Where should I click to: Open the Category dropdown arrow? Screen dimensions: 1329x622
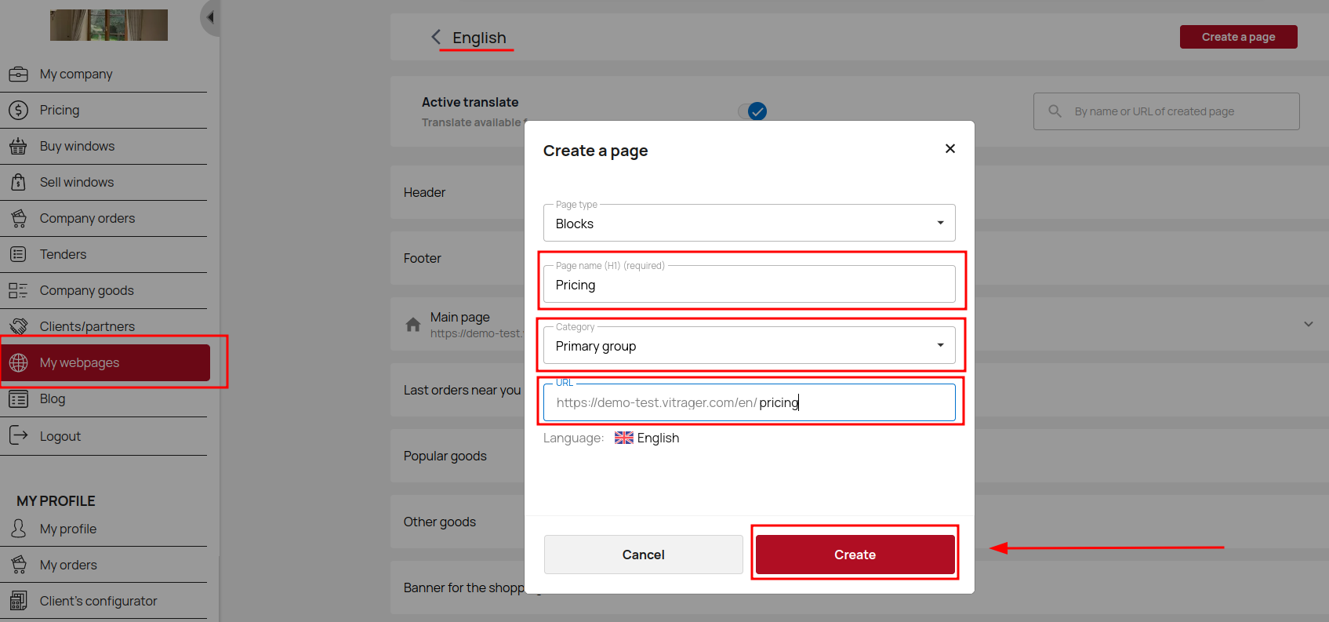click(940, 345)
